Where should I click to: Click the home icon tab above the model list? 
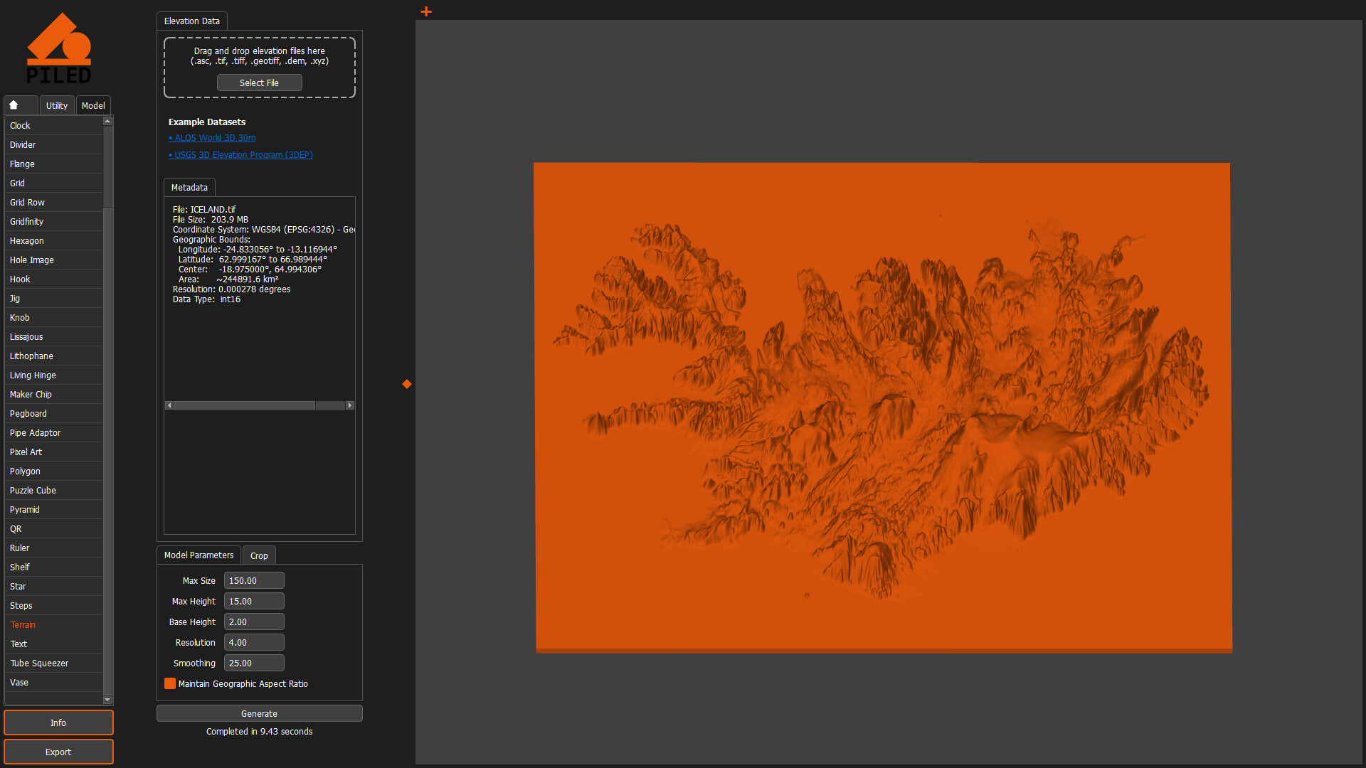[x=20, y=105]
